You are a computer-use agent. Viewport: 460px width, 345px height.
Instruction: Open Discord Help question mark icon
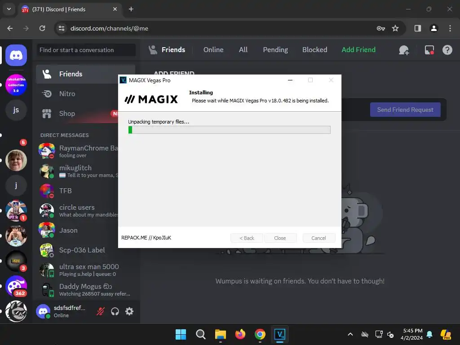(447, 50)
